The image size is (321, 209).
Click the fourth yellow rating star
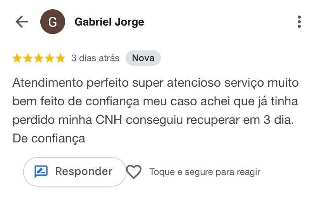point(50,58)
